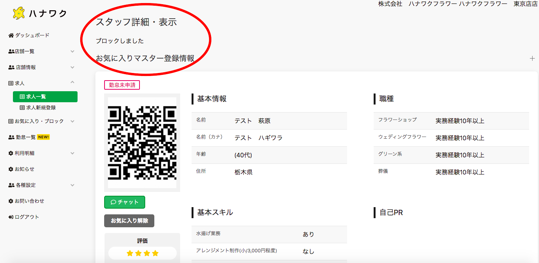The height and width of the screenshot is (263, 539).
Task: Click the gear icon beside お問い合わせ
Action: click(11, 201)
